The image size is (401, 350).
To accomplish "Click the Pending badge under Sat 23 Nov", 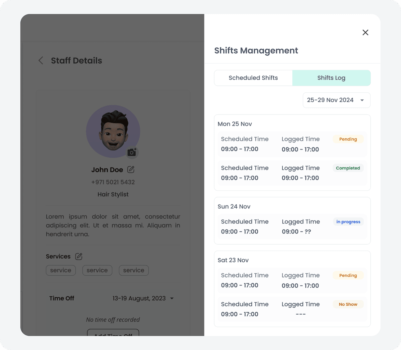I will coord(348,275).
